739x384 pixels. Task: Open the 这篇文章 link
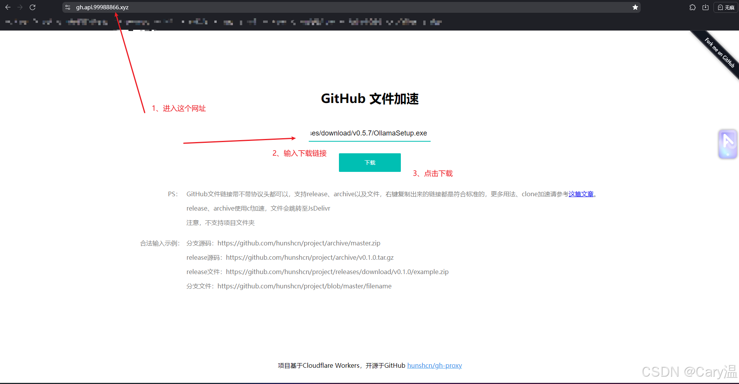581,194
